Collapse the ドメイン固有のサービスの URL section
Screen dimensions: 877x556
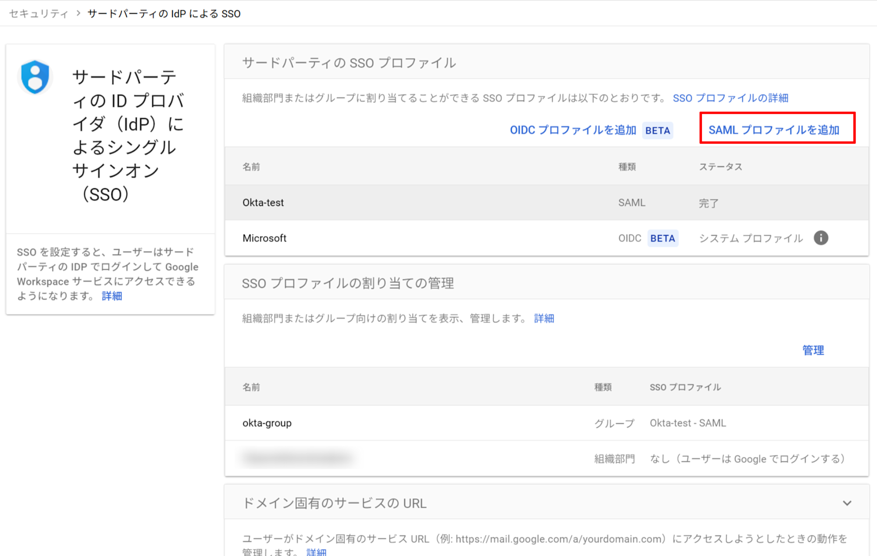click(845, 503)
